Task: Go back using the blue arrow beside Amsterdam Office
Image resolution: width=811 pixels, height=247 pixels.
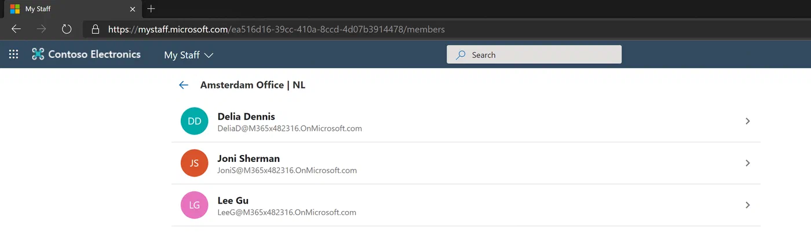Action: click(x=184, y=85)
